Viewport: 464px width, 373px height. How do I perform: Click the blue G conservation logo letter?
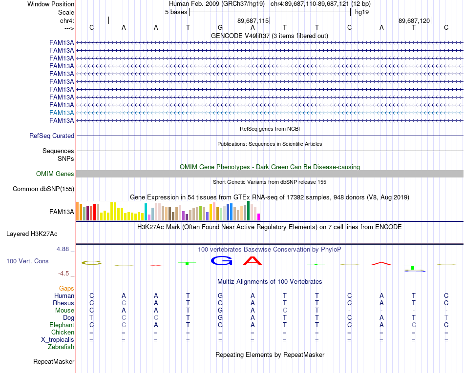(x=221, y=260)
